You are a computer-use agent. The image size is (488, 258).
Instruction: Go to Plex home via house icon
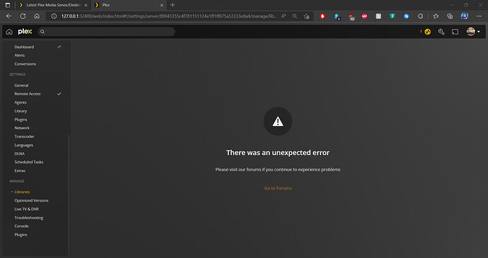click(9, 32)
